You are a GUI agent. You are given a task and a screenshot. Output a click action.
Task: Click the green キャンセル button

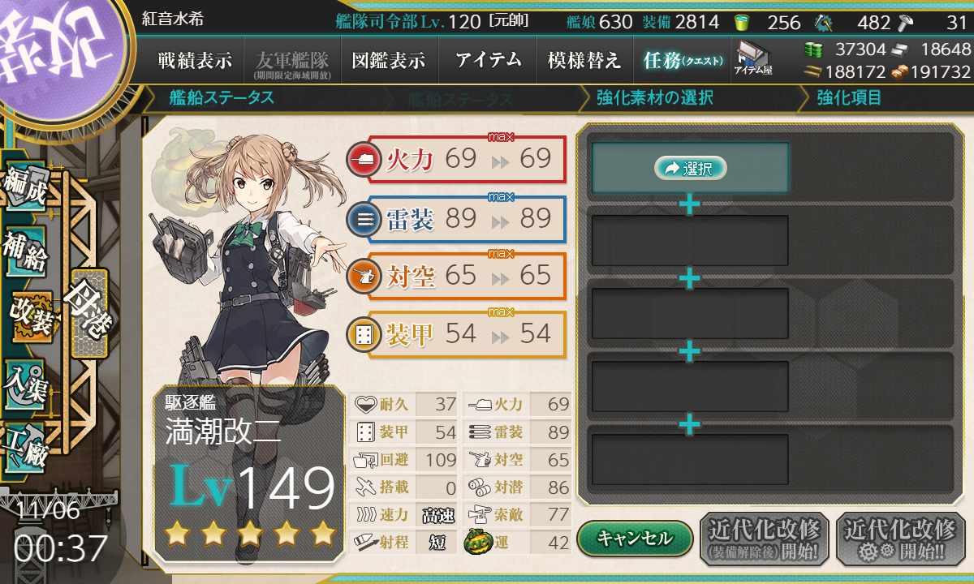(635, 538)
